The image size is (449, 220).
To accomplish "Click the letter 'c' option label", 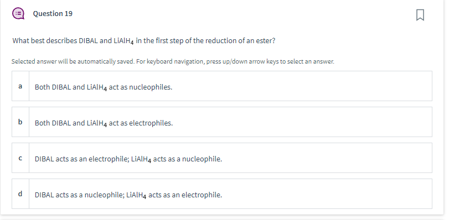I will point(20,158).
